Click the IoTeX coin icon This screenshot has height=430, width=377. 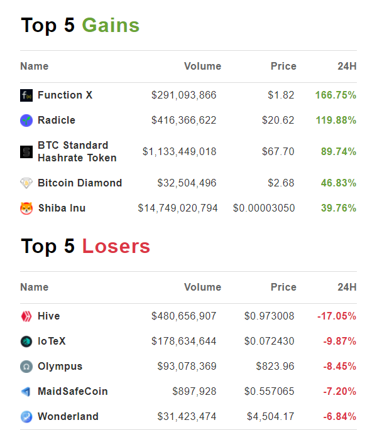[x=26, y=341]
